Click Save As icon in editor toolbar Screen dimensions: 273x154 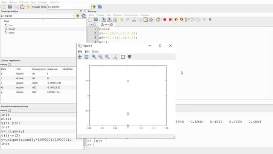click(109, 20)
